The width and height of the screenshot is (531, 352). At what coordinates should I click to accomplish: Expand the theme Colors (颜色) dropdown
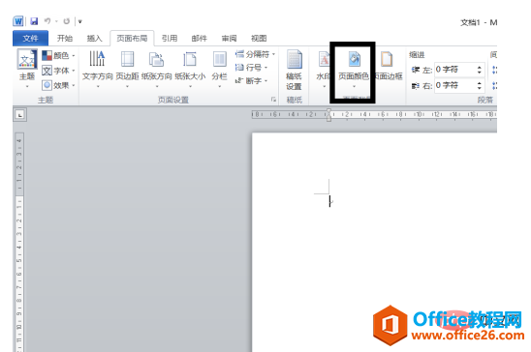click(x=58, y=55)
